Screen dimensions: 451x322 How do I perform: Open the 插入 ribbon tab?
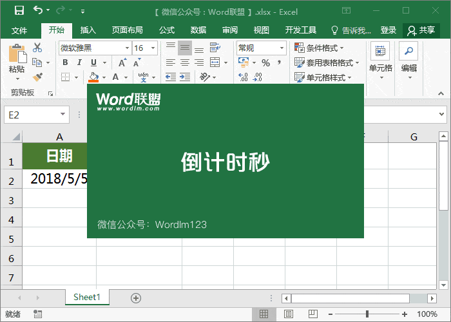coord(88,30)
